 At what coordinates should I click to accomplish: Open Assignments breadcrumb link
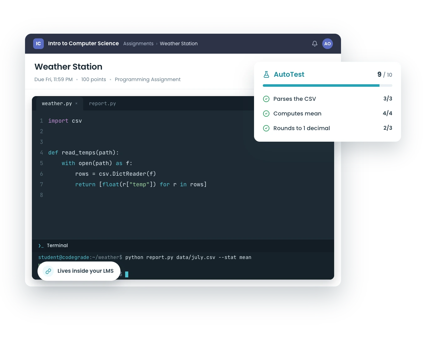138,44
